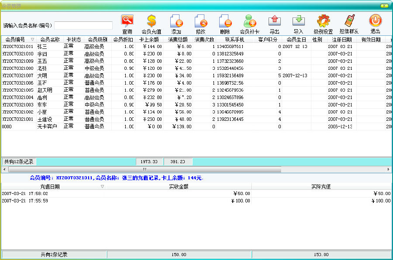Screen dimensions: 393x260
Task: Click the horizontal scrollbar thumb
Action: click(145, 169)
